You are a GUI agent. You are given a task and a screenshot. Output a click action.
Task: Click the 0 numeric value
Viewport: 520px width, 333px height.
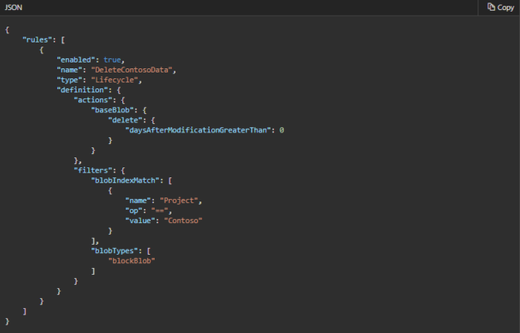[281, 131]
